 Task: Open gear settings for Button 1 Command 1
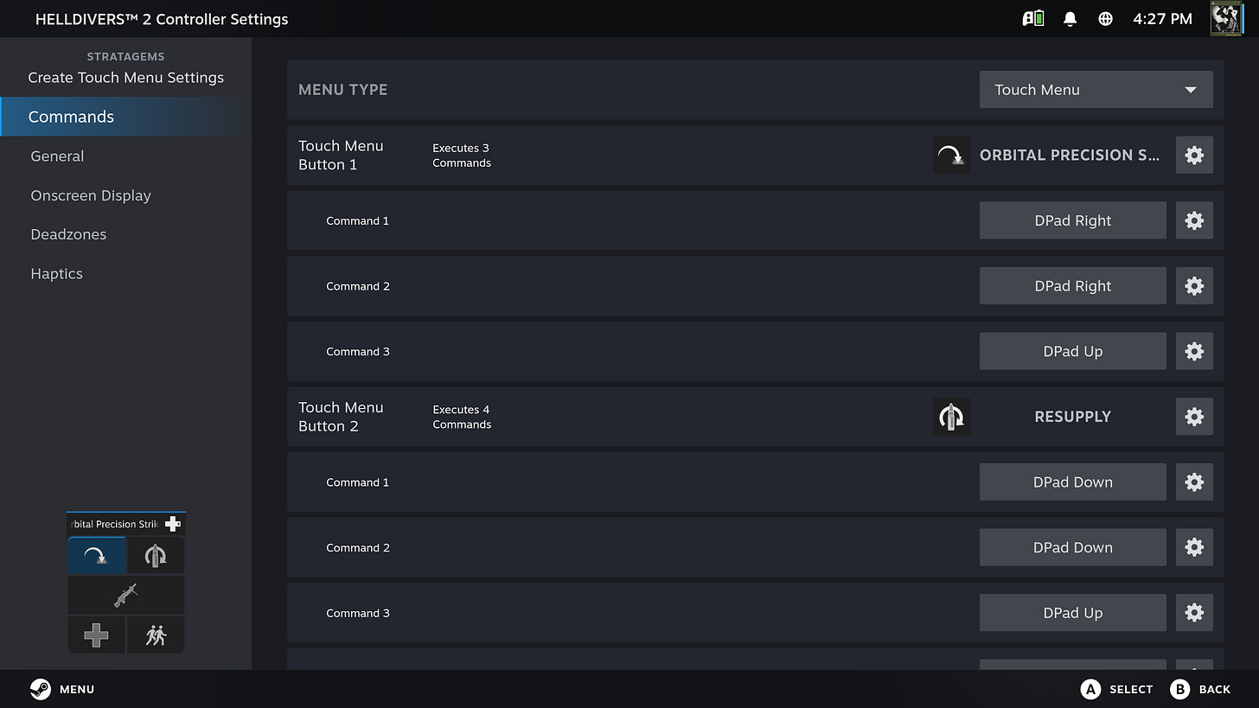(x=1194, y=220)
